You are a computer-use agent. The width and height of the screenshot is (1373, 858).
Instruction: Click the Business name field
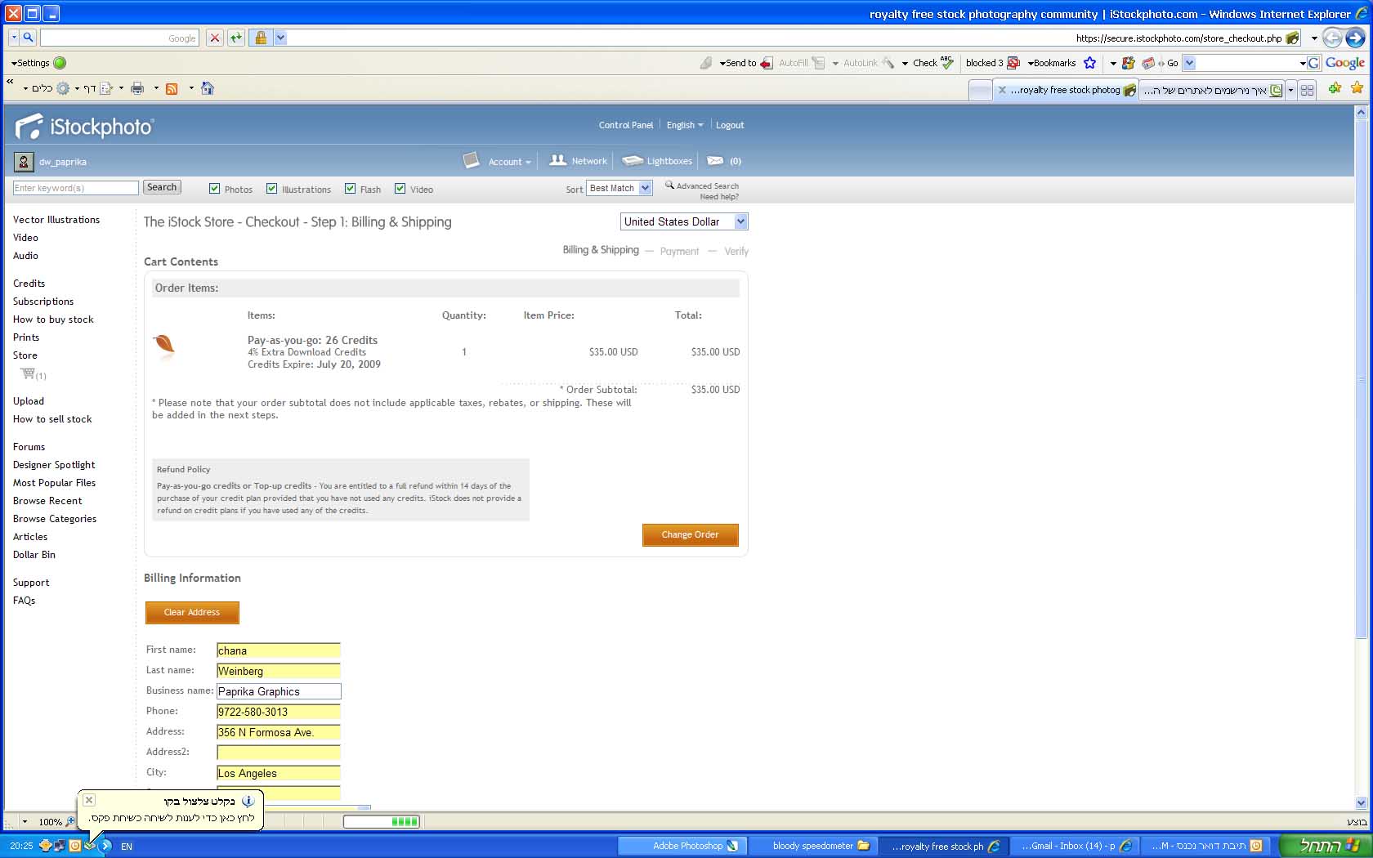click(279, 691)
